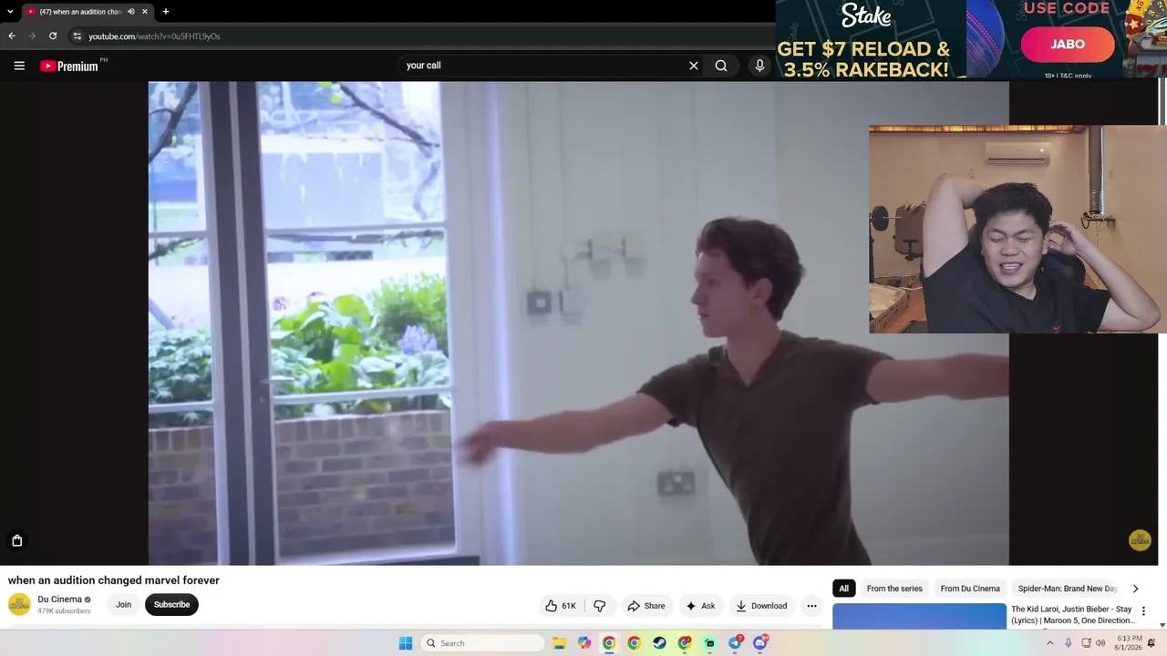Click the channel watermark on video

1140,540
